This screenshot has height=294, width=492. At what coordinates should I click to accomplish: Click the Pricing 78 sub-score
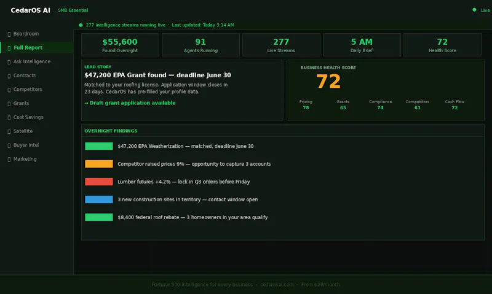point(306,104)
